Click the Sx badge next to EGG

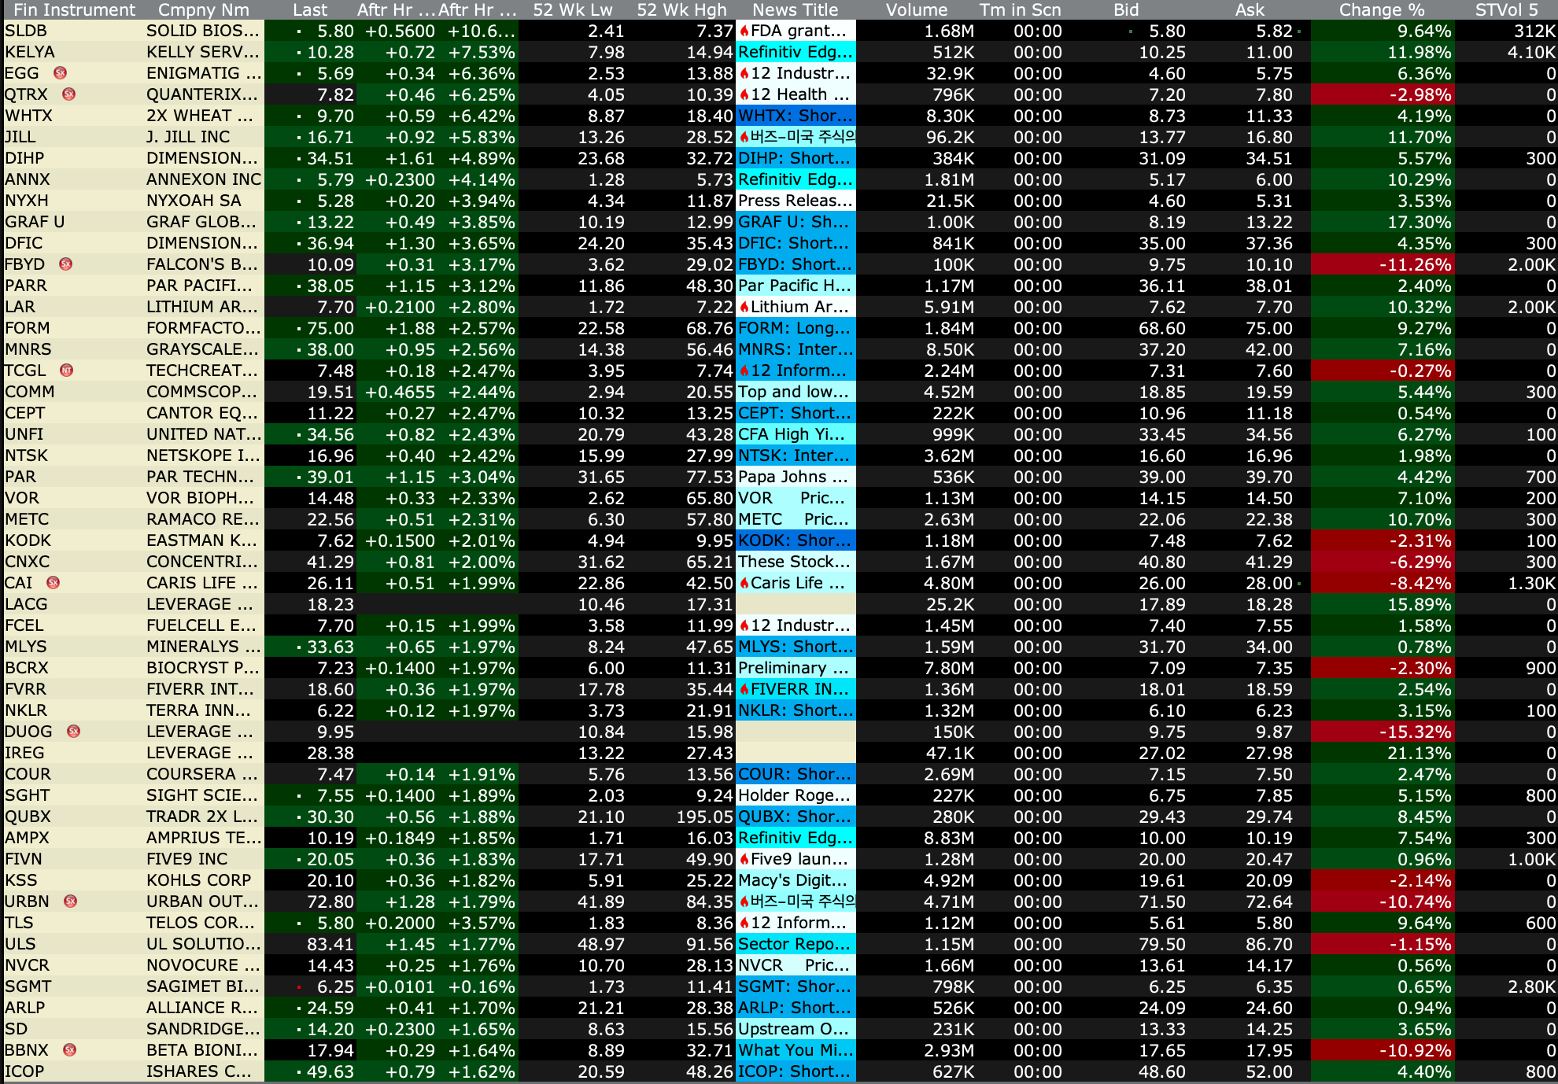pyautogui.click(x=60, y=73)
